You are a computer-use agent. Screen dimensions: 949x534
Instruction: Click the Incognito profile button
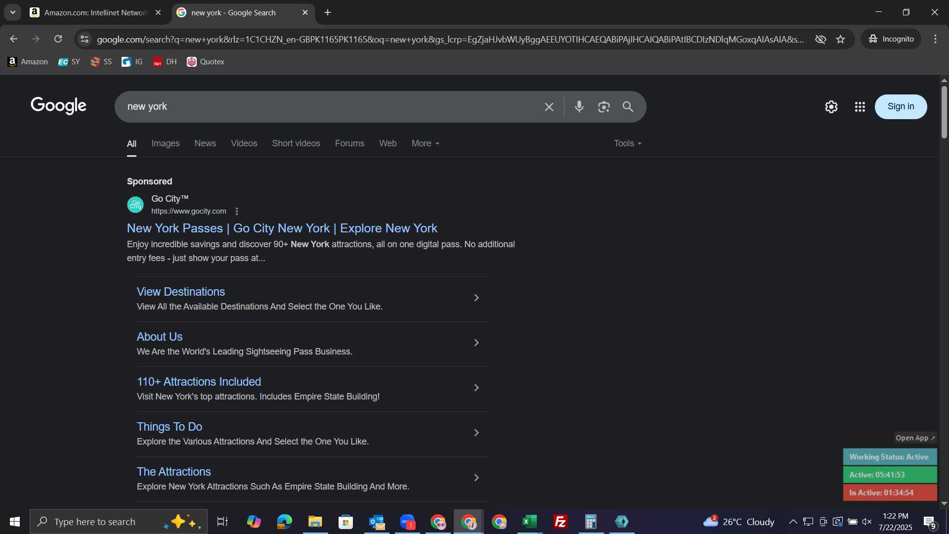tap(891, 39)
